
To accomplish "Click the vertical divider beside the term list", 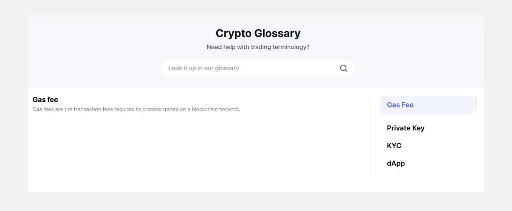I will pyautogui.click(x=370, y=136).
